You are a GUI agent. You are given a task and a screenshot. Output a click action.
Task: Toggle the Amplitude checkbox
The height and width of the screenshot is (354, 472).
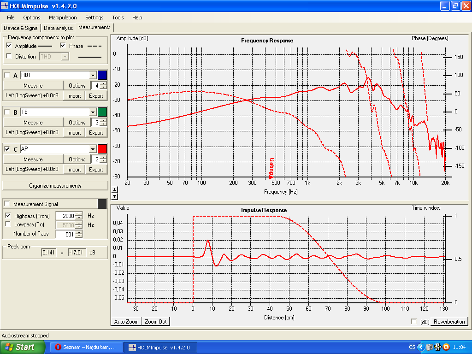tap(9, 46)
